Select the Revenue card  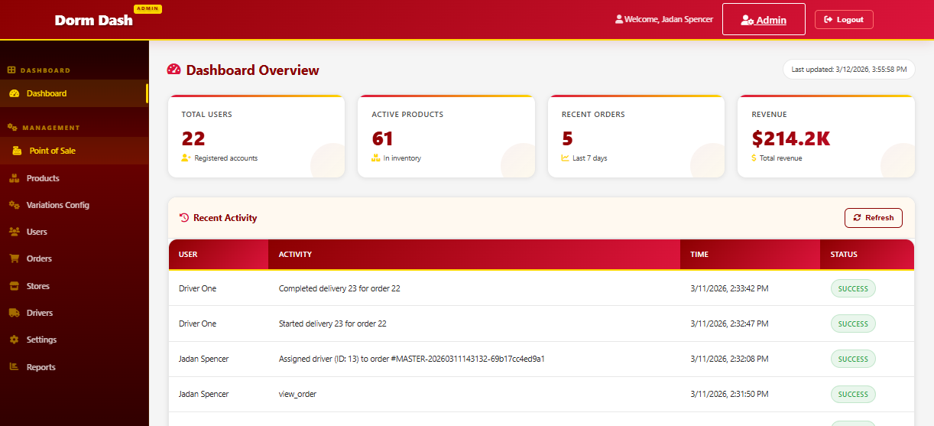pyautogui.click(x=826, y=136)
